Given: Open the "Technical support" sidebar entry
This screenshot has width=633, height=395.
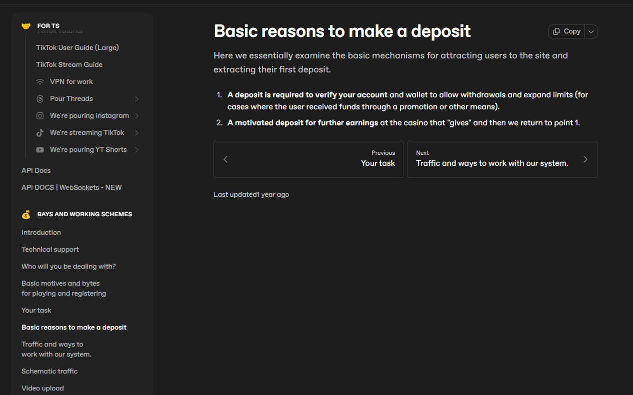Looking at the screenshot, I should coord(50,249).
